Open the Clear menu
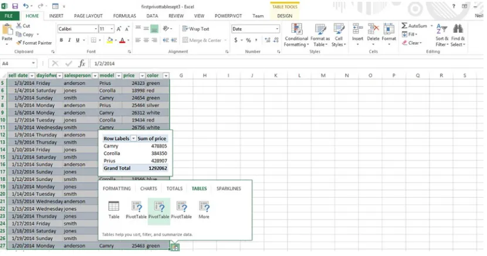This screenshot has width=487, height=256. [412, 43]
